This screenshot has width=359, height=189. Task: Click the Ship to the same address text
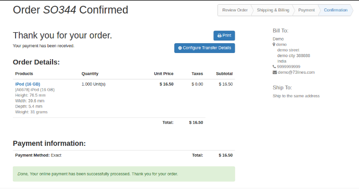296,96
